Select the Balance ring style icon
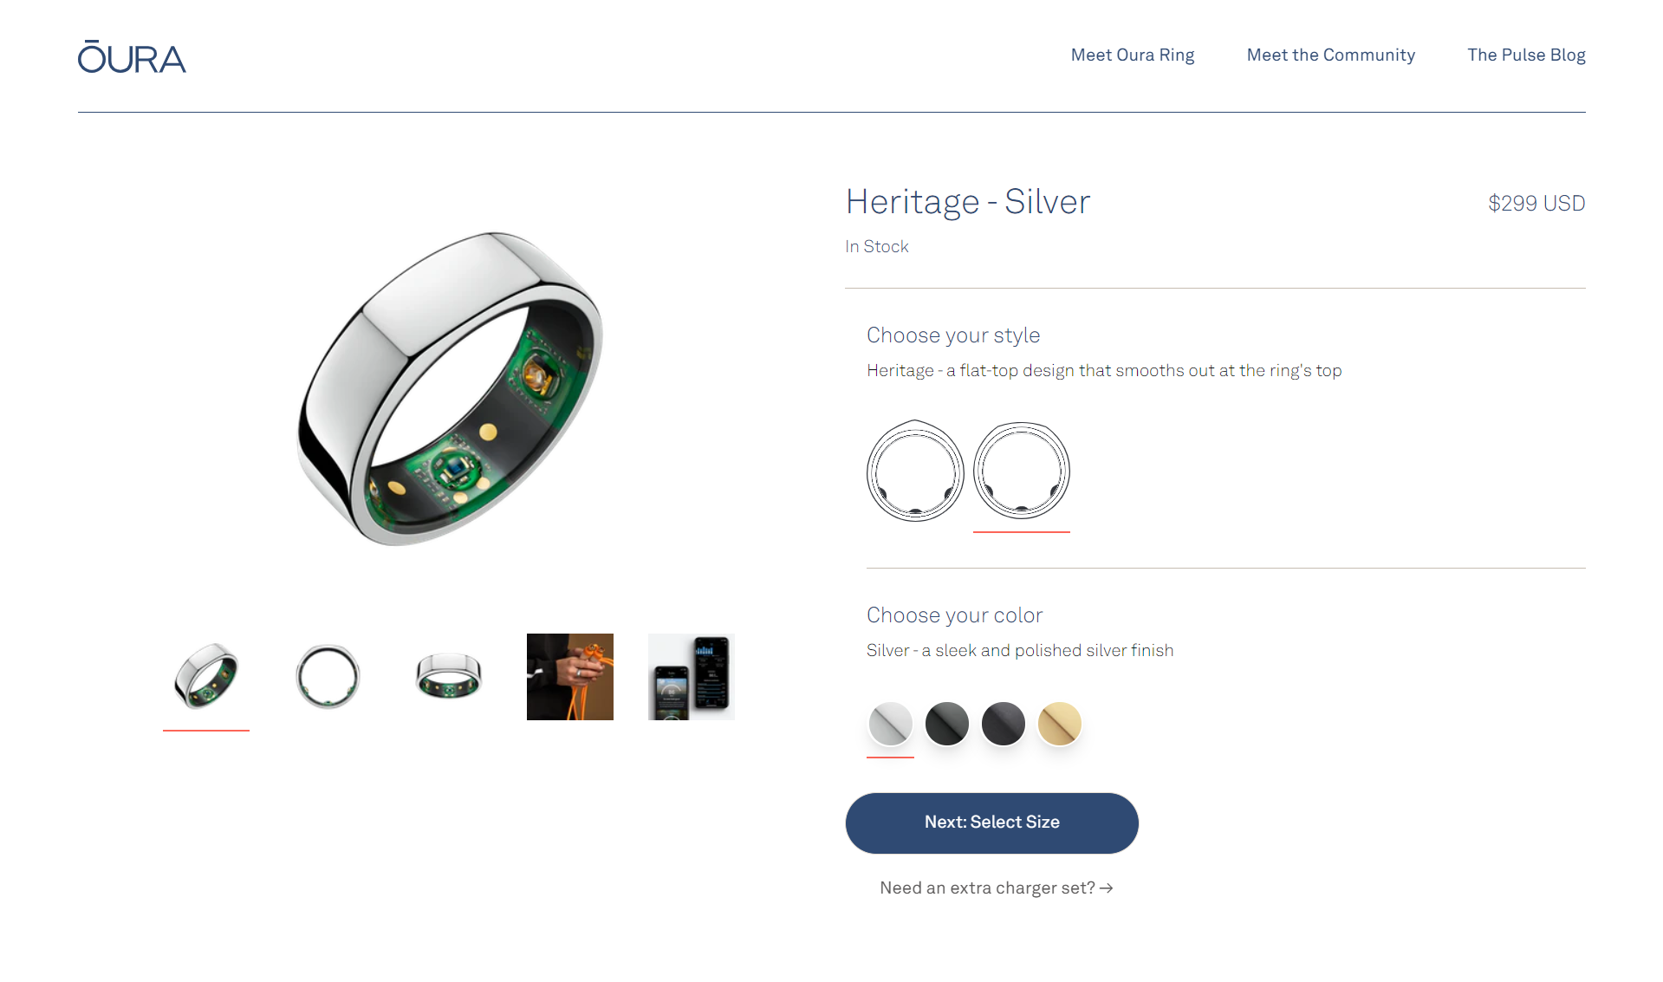Screen dimensions: 1663x982 coord(915,471)
